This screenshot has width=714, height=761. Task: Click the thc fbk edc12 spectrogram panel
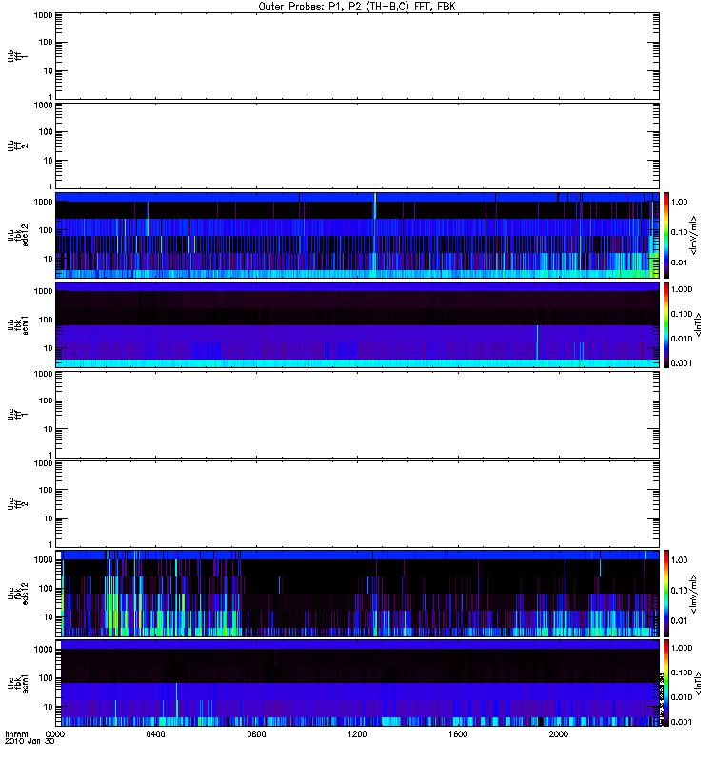click(358, 594)
